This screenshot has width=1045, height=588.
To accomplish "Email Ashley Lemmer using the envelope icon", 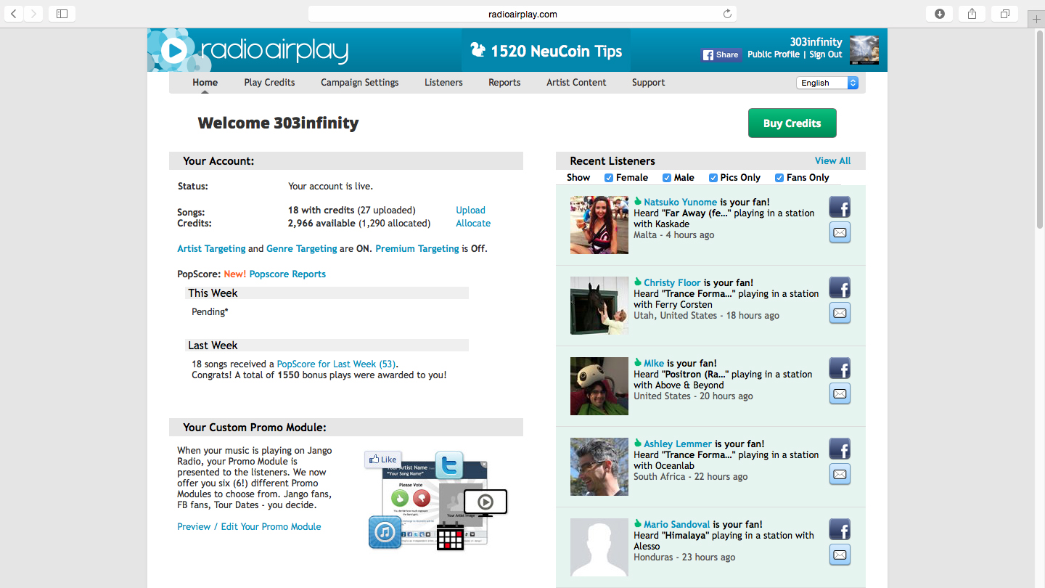I will pos(840,474).
